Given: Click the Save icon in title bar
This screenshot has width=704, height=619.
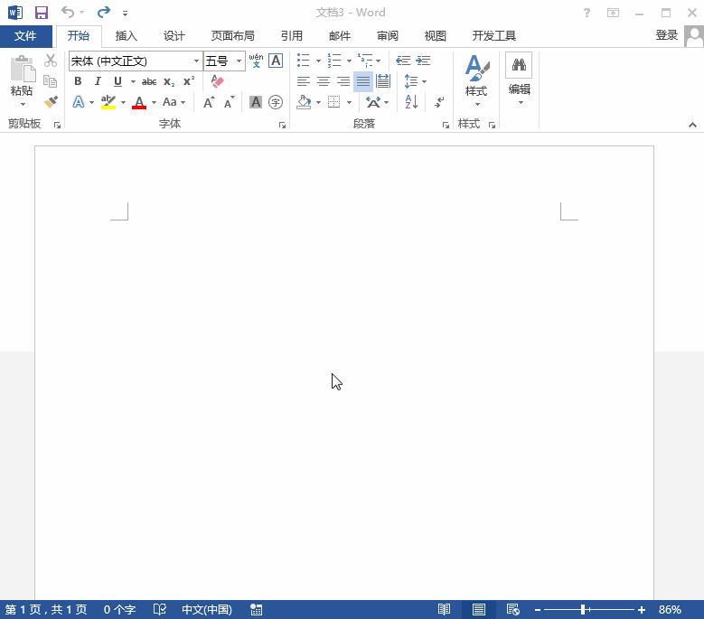Looking at the screenshot, I should point(41,13).
